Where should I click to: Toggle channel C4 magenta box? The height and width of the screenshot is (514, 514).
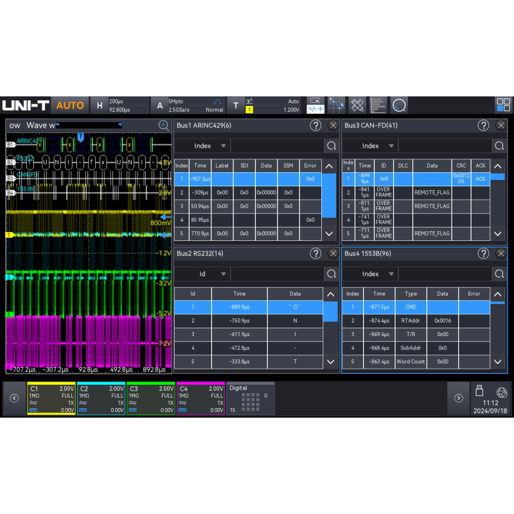point(201,398)
